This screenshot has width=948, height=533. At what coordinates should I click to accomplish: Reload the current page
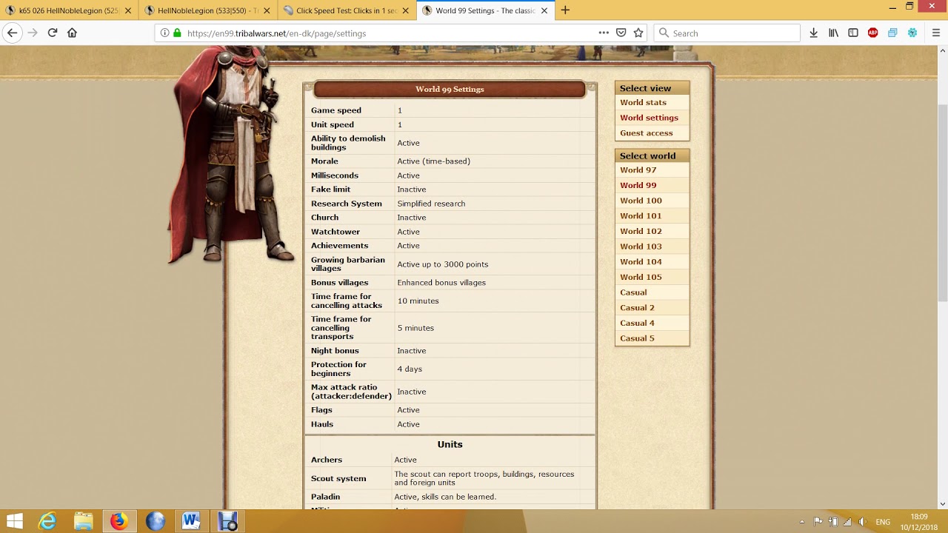tap(53, 33)
